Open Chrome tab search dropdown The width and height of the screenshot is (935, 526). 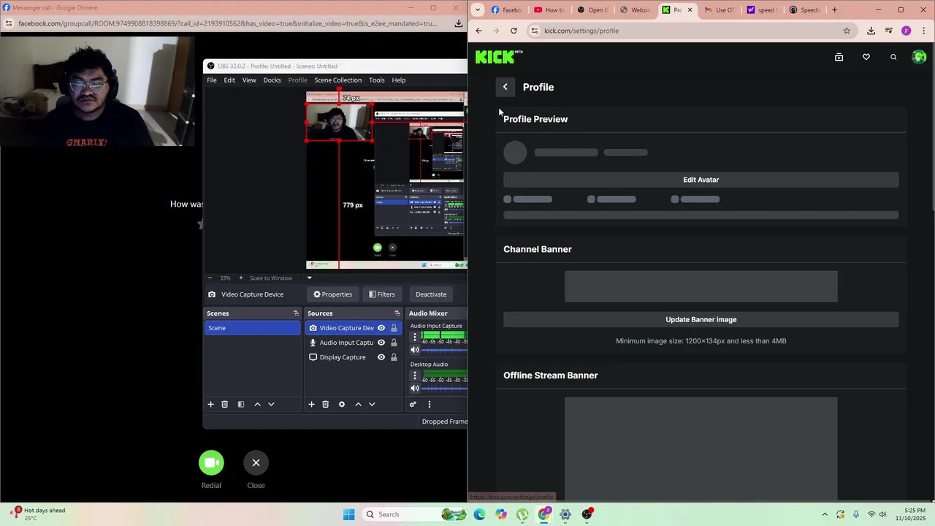478,10
